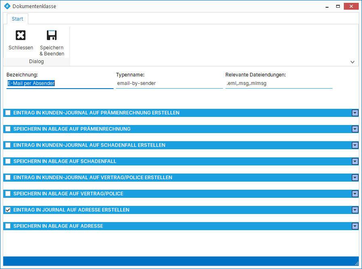Click into the Bezeichnung text field
The width and height of the screenshot is (362, 269).
click(x=60, y=83)
